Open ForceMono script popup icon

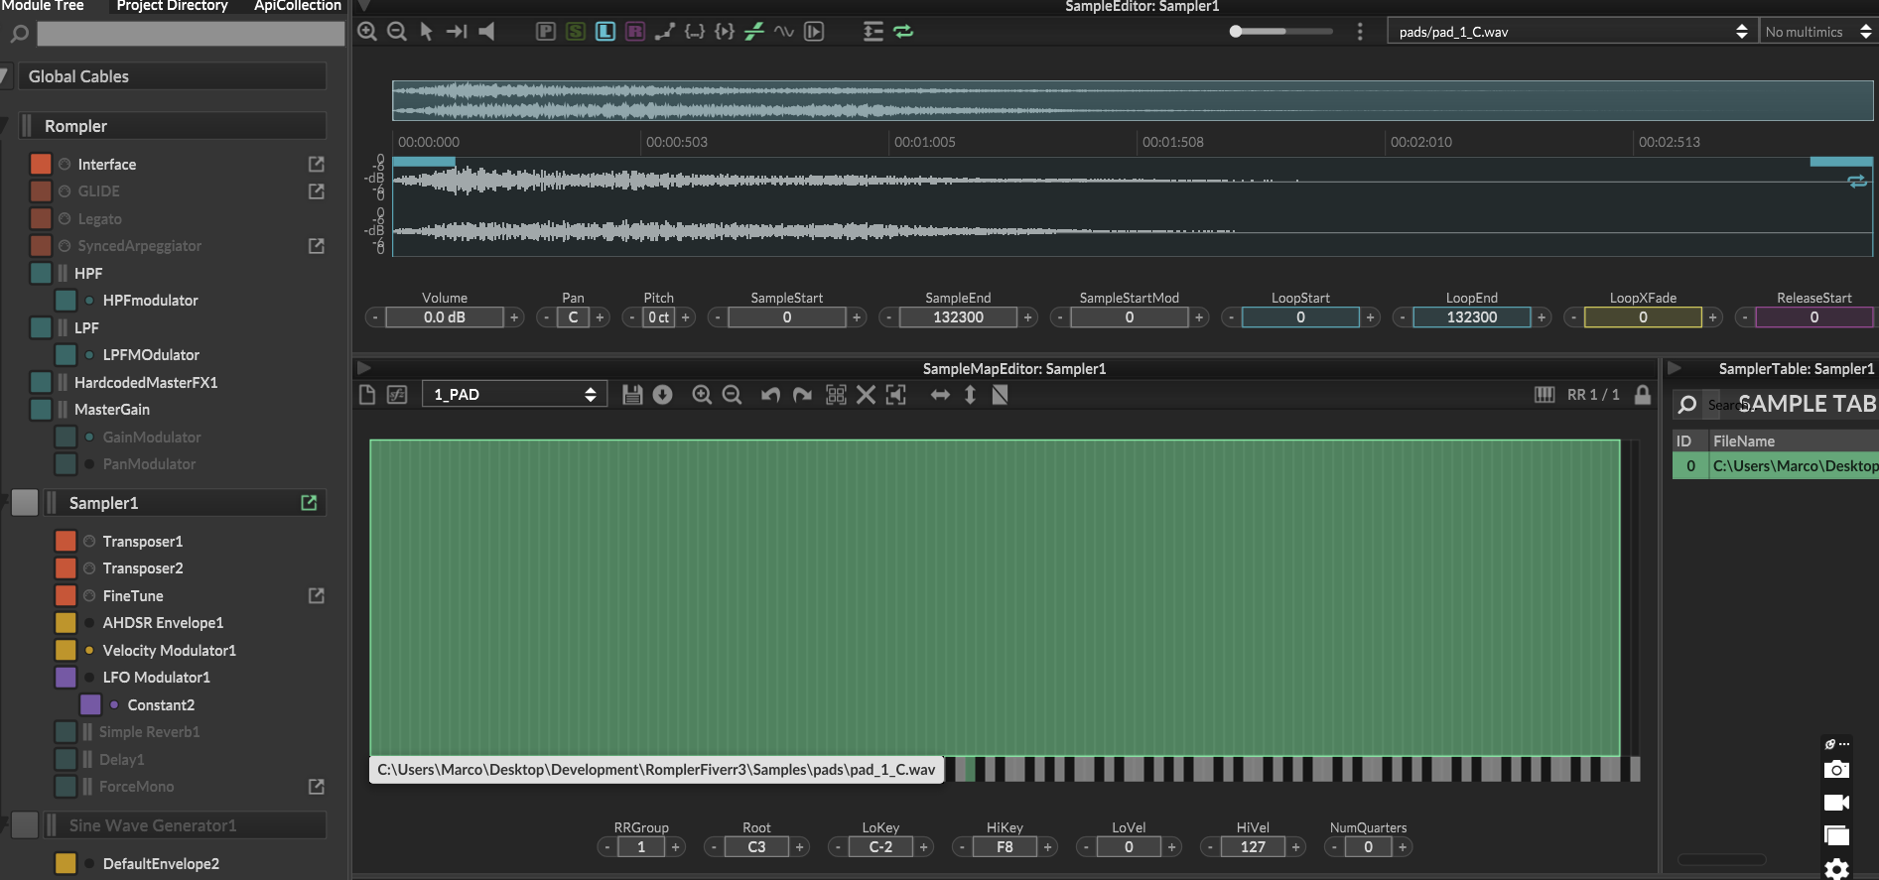tap(317, 787)
